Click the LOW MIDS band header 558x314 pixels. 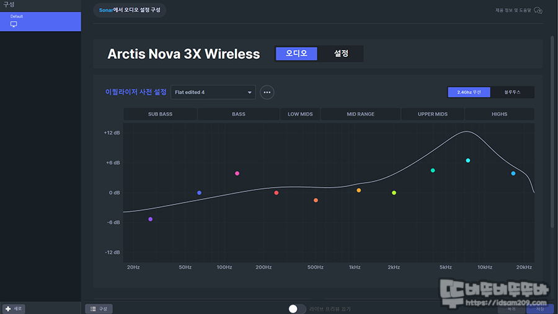300,114
